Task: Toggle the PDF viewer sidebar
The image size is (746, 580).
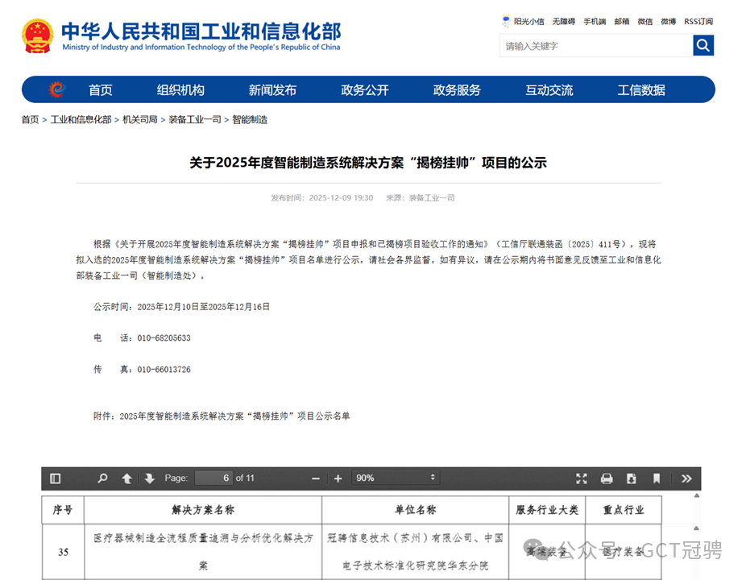Action: pyautogui.click(x=56, y=478)
